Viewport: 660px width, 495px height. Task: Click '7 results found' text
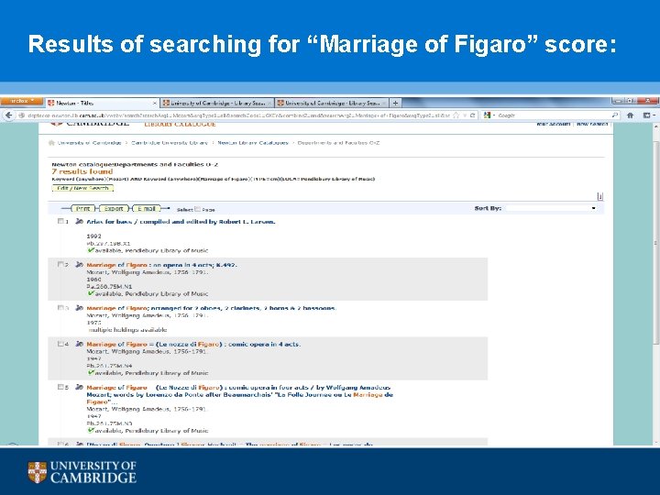point(82,171)
